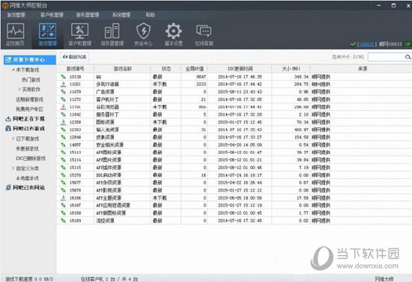This screenshot has width=412, height=282.
Task: Open the 游戏管理 menu in menu bar
Action: [16, 15]
